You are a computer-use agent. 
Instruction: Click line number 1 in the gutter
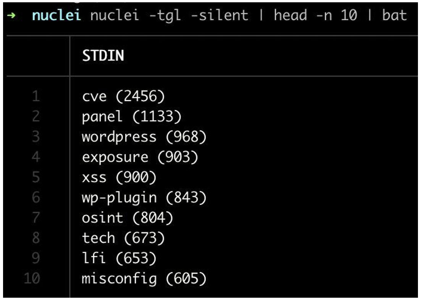pyautogui.click(x=35, y=96)
